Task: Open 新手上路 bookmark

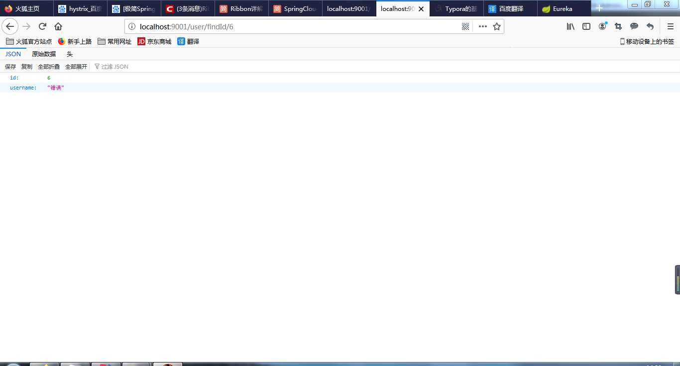Action: (75, 41)
